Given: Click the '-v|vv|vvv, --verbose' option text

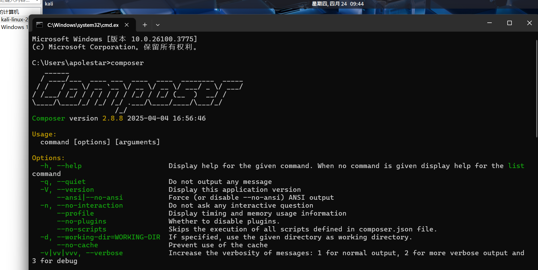Looking at the screenshot, I should coord(82,253).
